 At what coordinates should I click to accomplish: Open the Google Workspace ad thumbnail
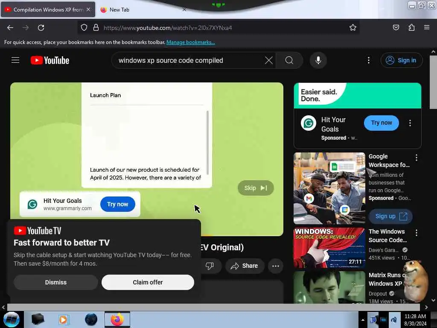click(329, 188)
